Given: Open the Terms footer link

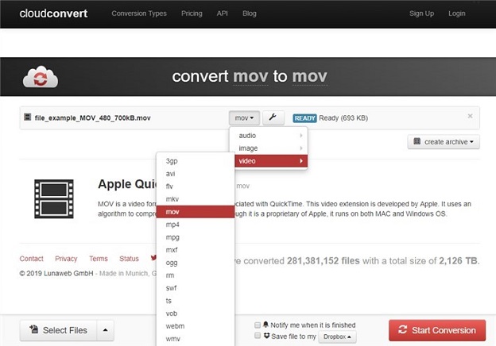Looking at the screenshot, I should tap(99, 259).
